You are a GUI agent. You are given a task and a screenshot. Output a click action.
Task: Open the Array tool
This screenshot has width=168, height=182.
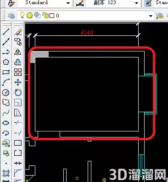18,72
